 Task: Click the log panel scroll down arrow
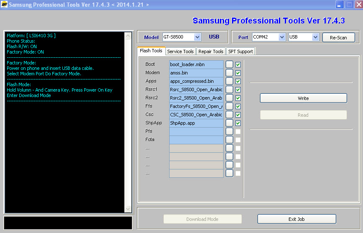point(128,209)
